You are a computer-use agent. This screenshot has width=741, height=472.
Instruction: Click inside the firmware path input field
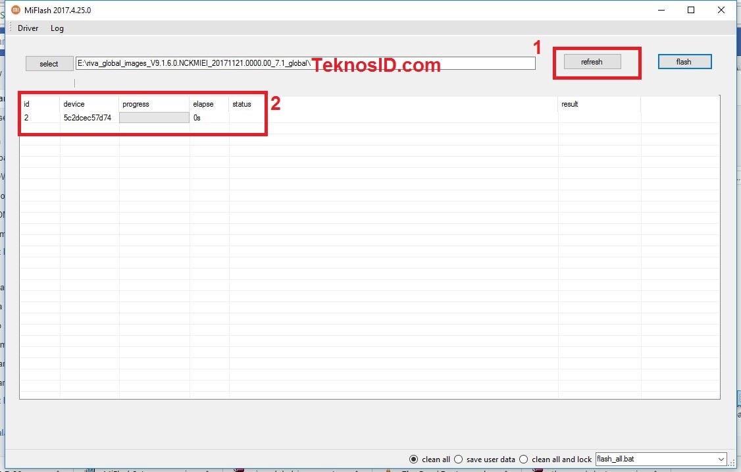coord(305,63)
